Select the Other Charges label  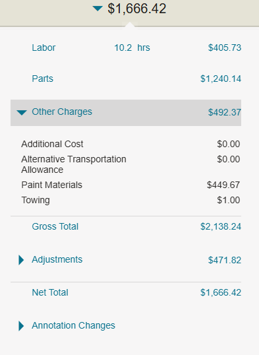(62, 112)
